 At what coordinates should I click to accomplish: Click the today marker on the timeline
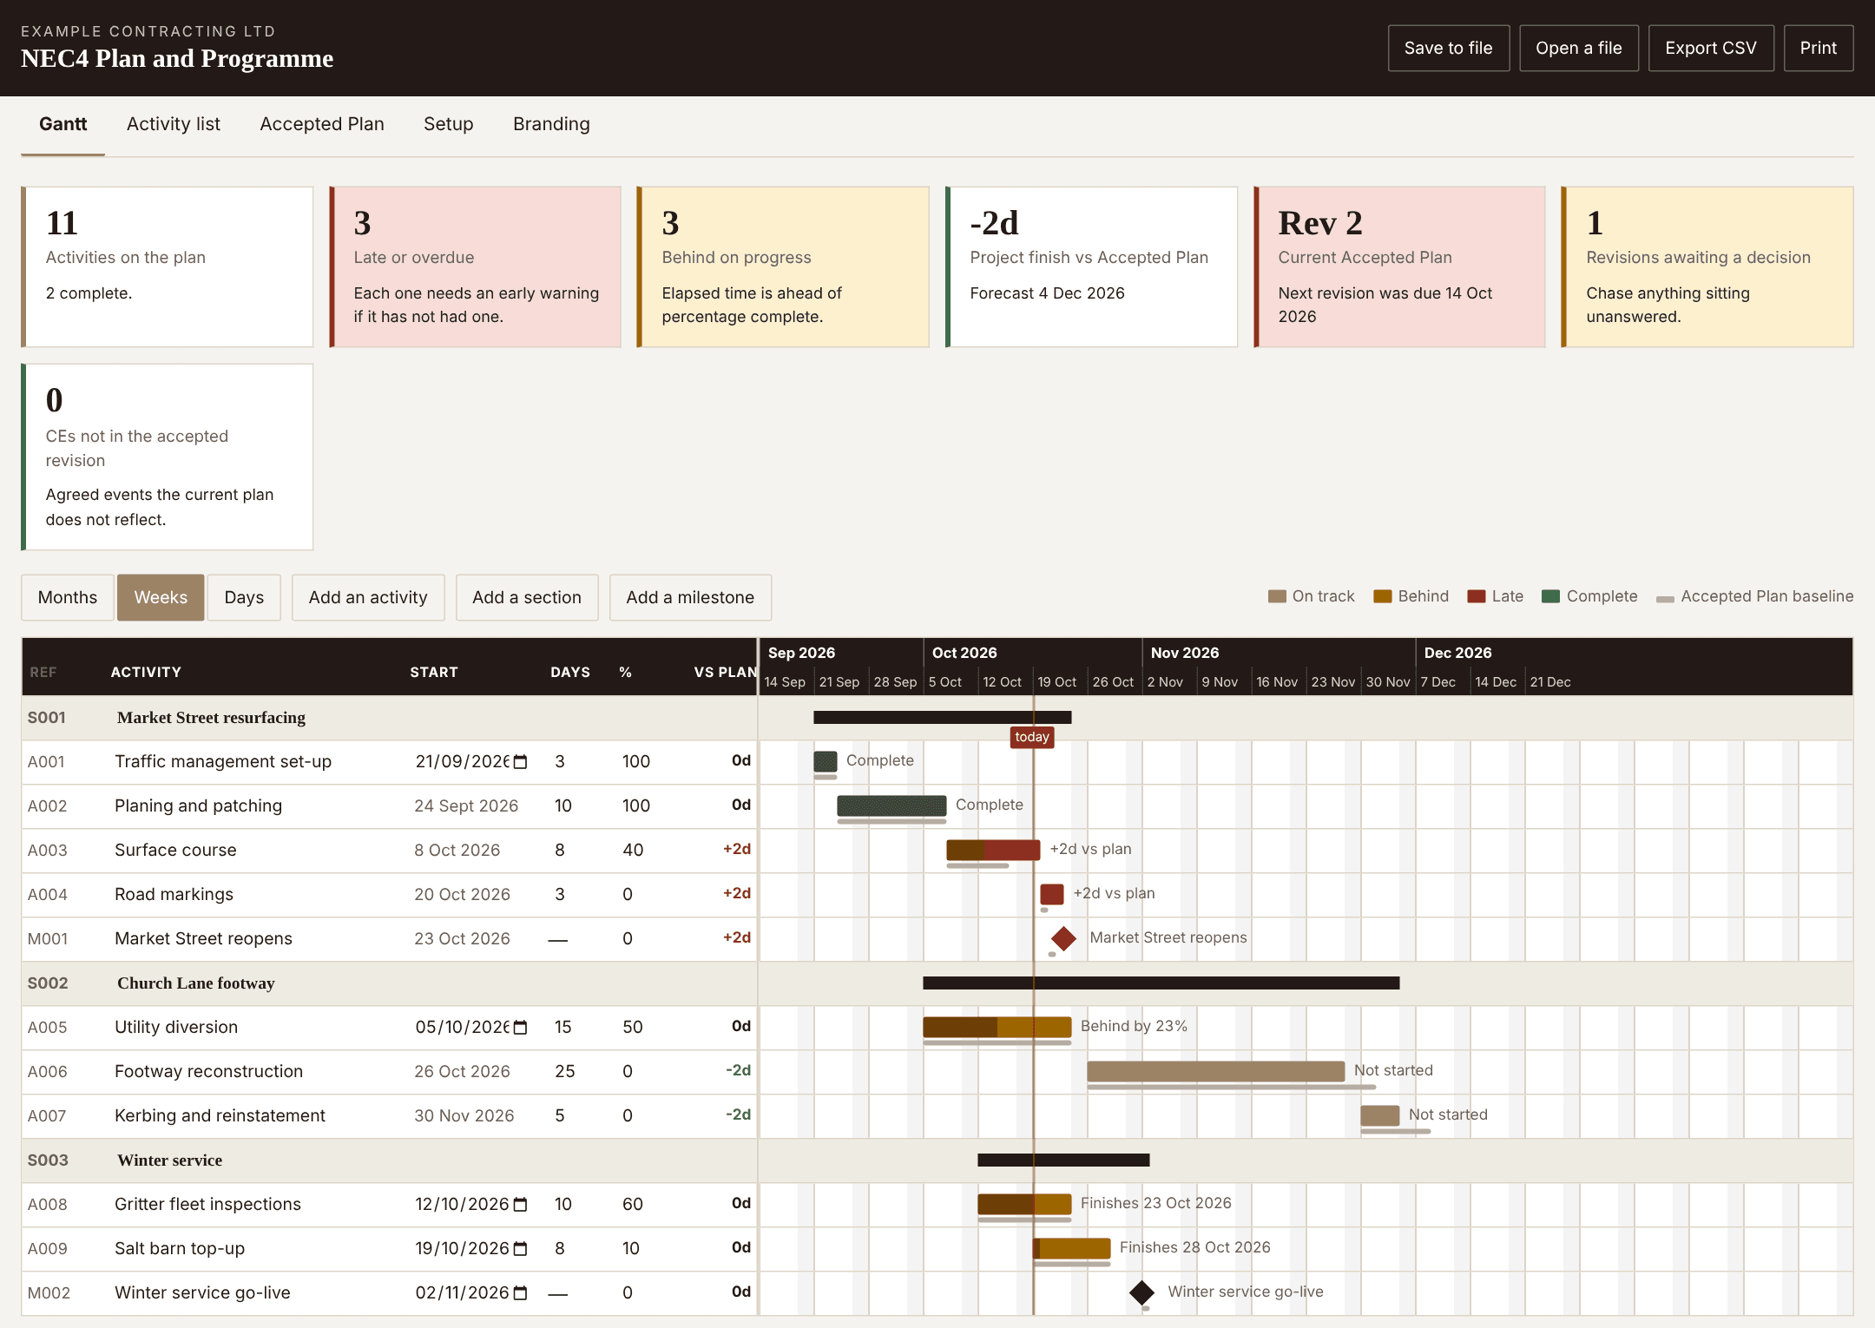pyautogui.click(x=1032, y=737)
